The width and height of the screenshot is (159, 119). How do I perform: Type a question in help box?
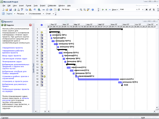click(x=146, y=5)
